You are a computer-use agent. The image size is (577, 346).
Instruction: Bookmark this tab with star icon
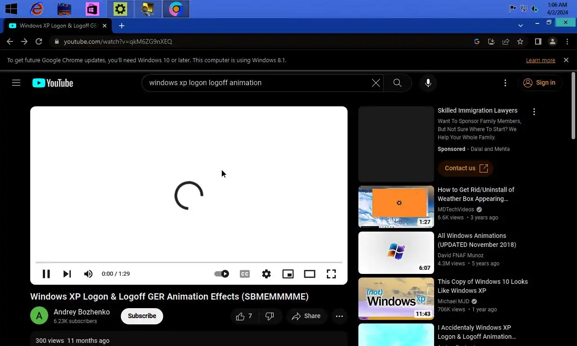point(520,41)
